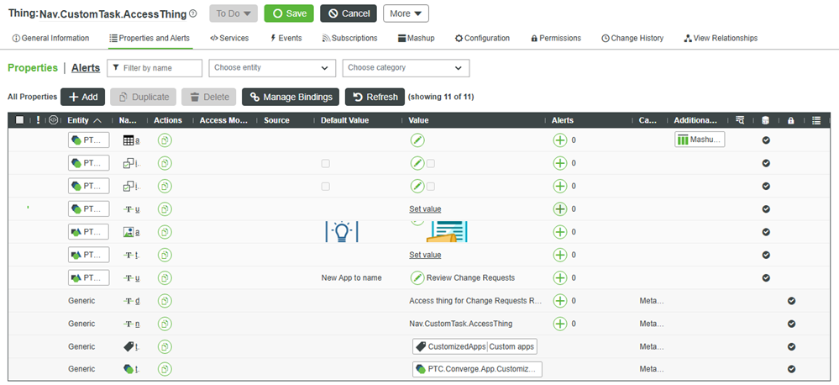Image resolution: width=839 pixels, height=385 pixels.
Task: Click pencil edit icon in the Mashup row
Action: pyautogui.click(x=417, y=140)
